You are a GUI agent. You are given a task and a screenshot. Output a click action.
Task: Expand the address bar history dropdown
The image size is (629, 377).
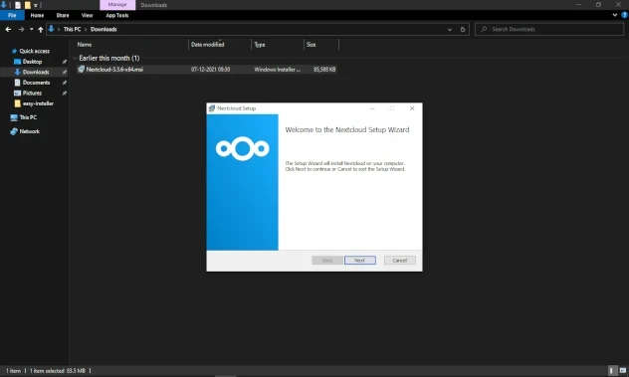450,29
